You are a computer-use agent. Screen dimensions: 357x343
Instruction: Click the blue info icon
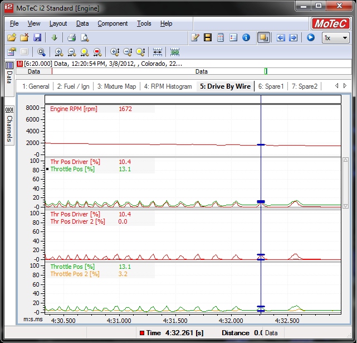click(246, 37)
